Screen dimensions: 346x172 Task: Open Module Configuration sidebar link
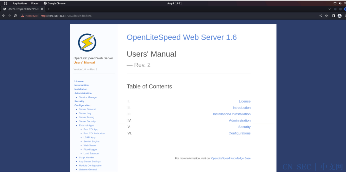tap(90, 165)
